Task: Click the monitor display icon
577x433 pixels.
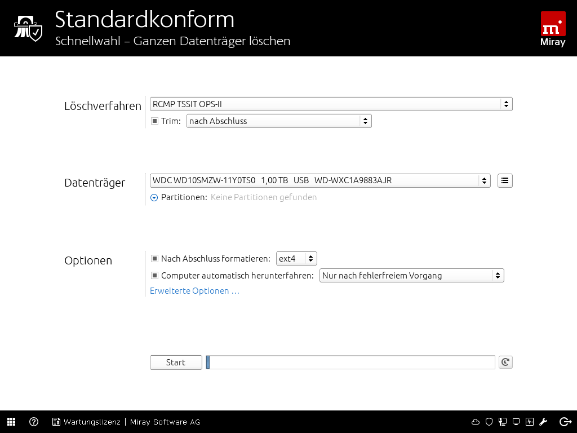Action: tap(516, 422)
